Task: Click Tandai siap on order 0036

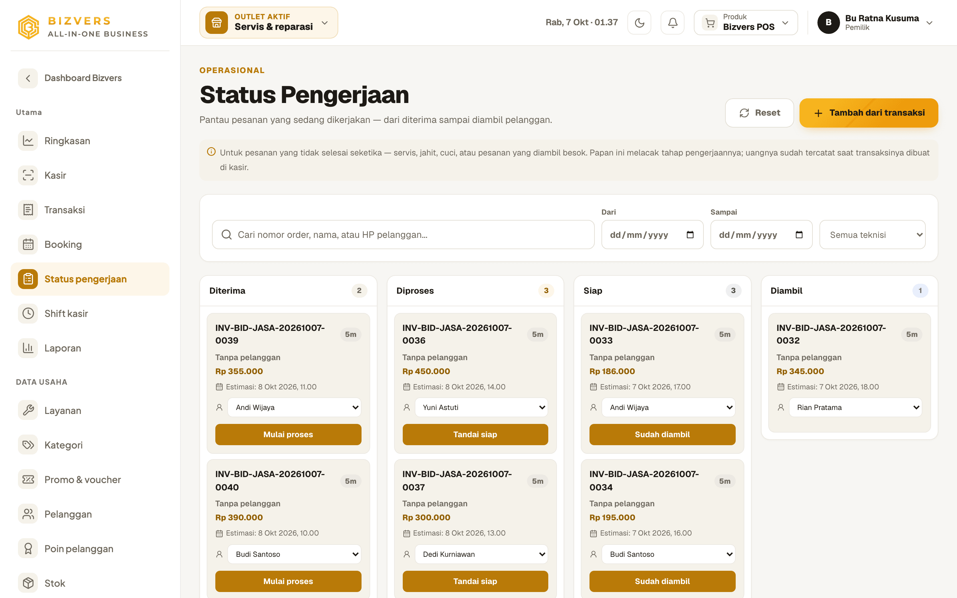Action: [x=475, y=434]
